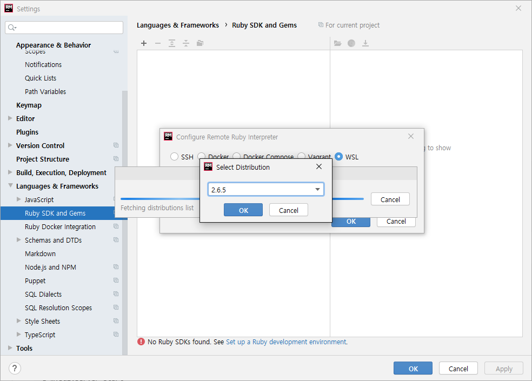Open the Ruby Docker Integration page
The height and width of the screenshot is (381, 532).
coord(60,226)
